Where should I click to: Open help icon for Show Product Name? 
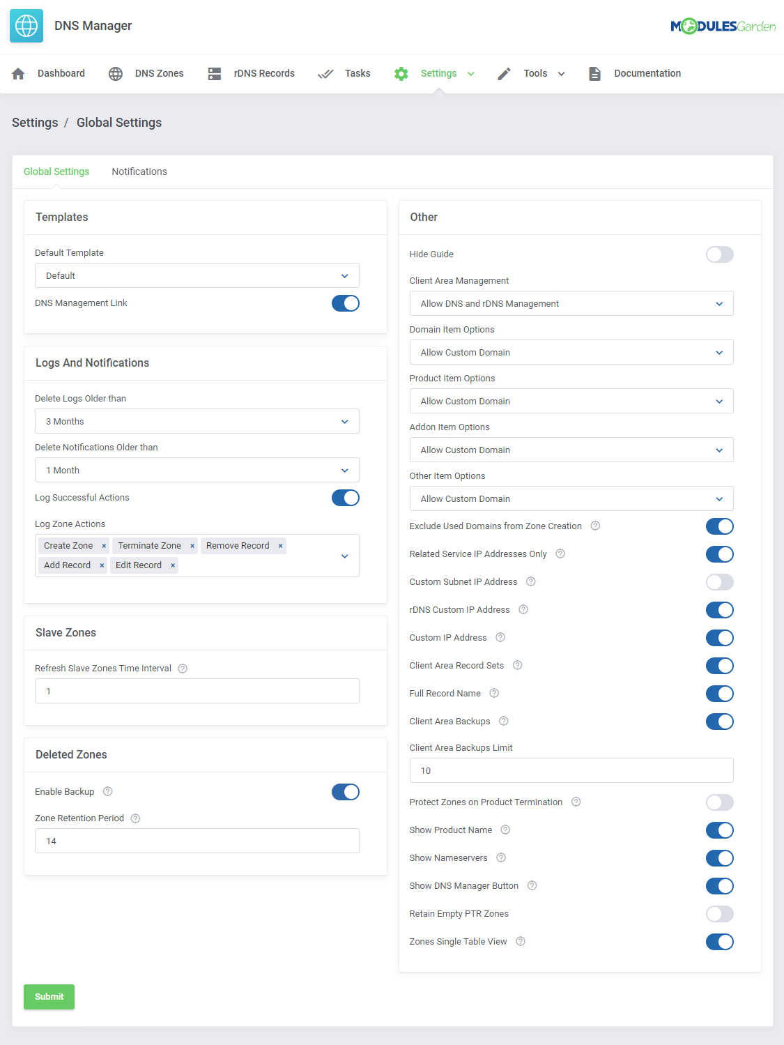coord(506,830)
